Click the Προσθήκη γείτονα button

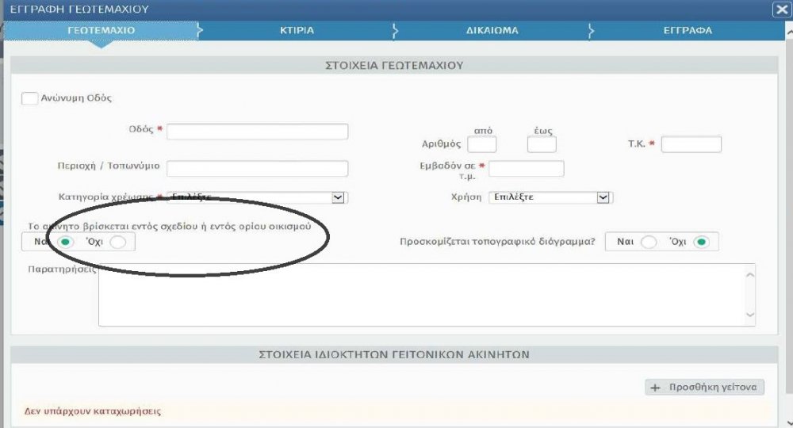[704, 388]
